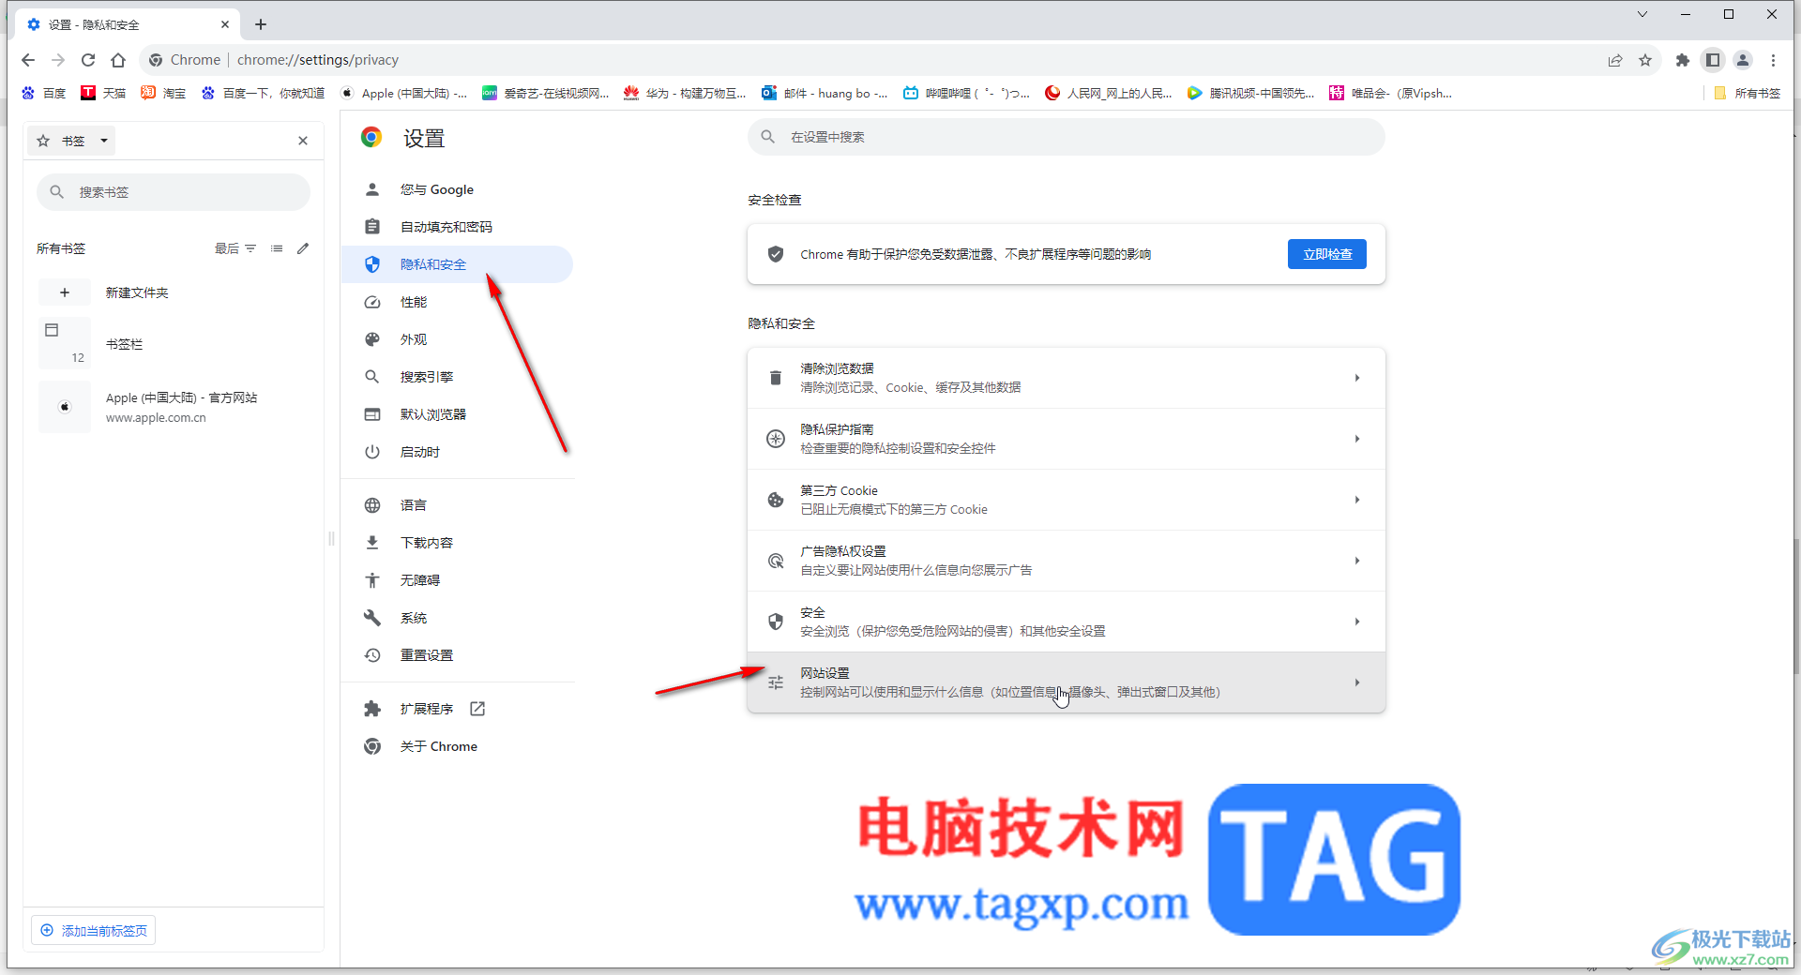This screenshot has height=975, width=1801.
Task: Open 系统 settings section
Action: (x=457, y=618)
